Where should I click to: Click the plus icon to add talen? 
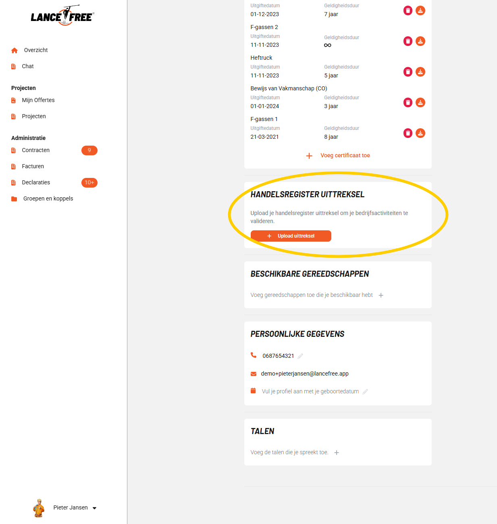(x=337, y=453)
